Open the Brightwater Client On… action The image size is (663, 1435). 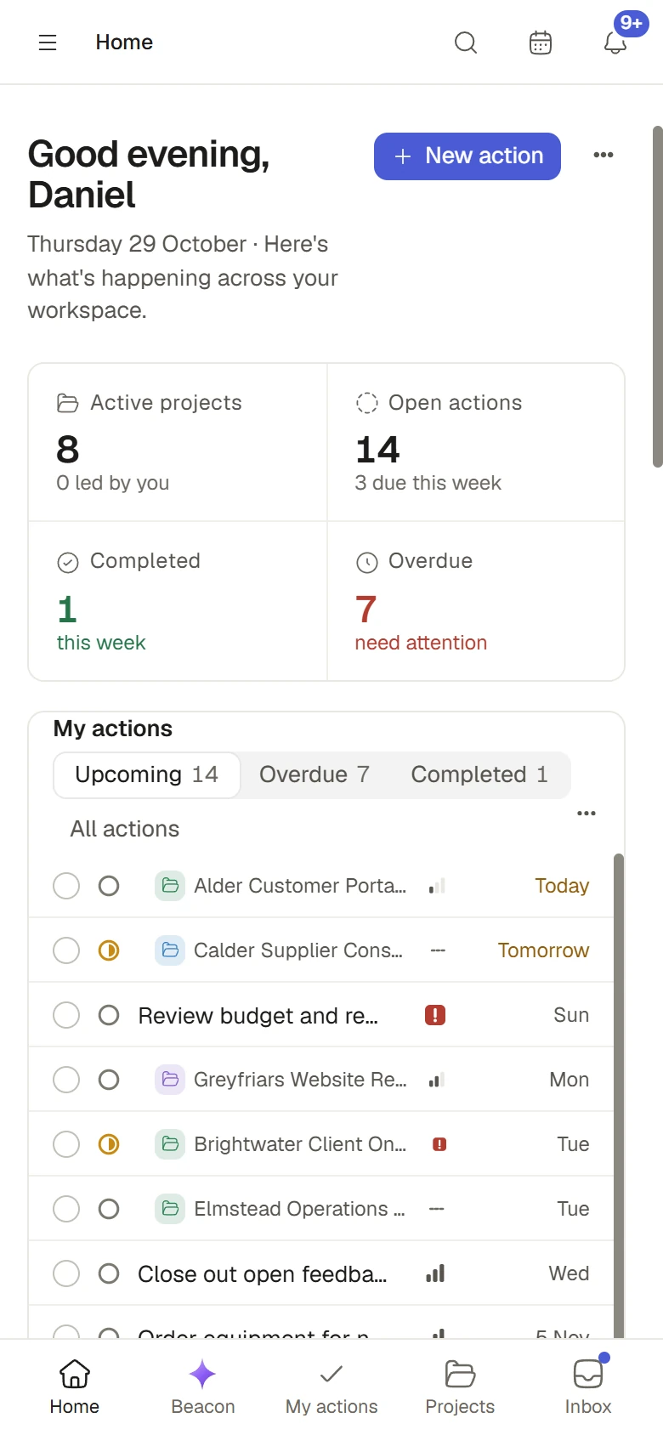300,1144
